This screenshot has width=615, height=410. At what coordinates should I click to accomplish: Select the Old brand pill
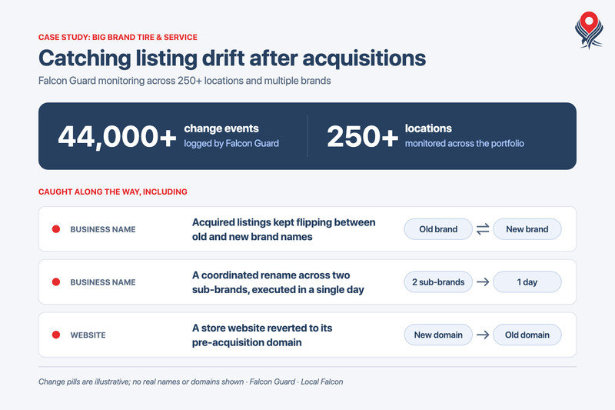point(438,229)
